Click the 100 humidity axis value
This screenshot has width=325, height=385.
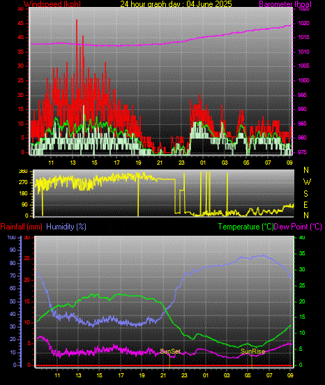click(12, 237)
